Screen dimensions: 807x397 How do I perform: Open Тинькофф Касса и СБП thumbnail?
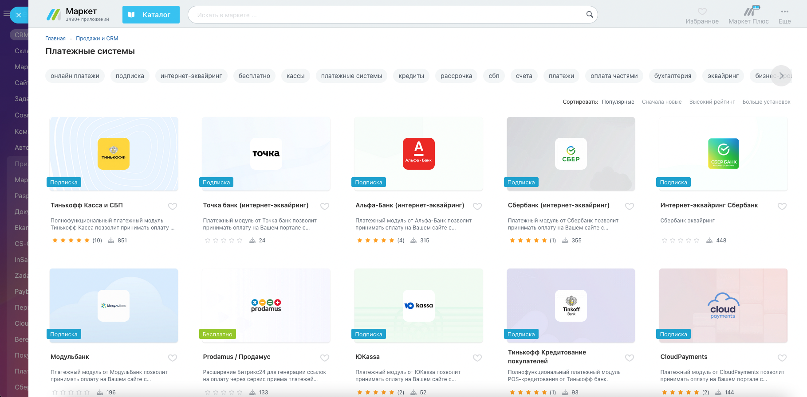(x=114, y=154)
